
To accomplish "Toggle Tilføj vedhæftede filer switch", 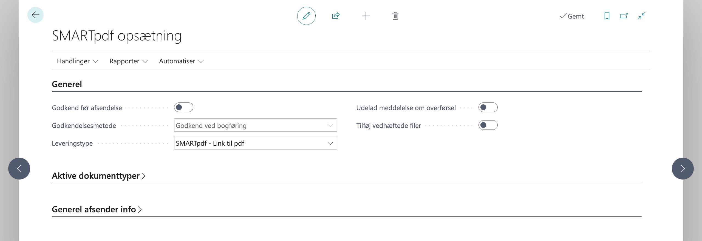I will tap(488, 125).
